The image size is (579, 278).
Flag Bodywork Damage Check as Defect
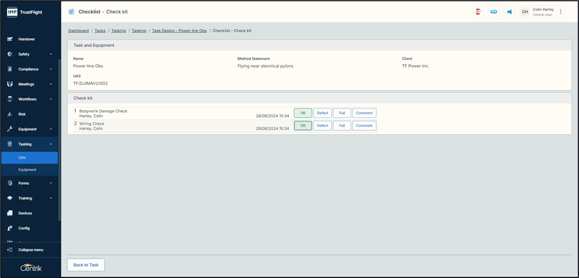pyautogui.click(x=322, y=113)
